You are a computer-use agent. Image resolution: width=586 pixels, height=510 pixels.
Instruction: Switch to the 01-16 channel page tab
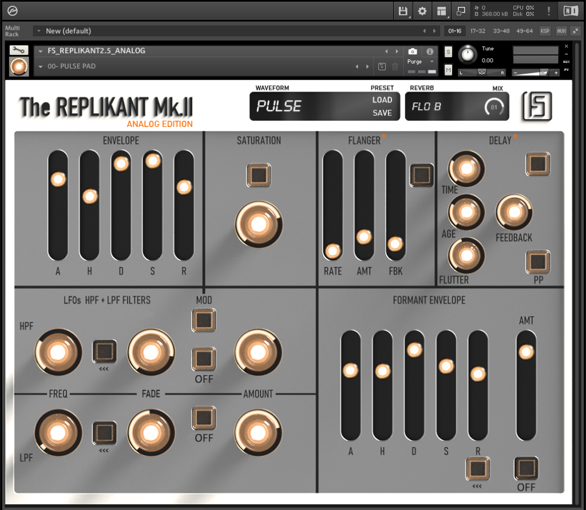tap(455, 31)
